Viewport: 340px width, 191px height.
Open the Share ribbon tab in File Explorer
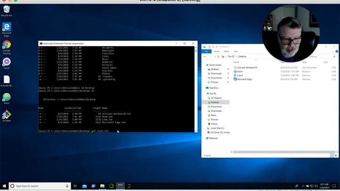click(226, 51)
